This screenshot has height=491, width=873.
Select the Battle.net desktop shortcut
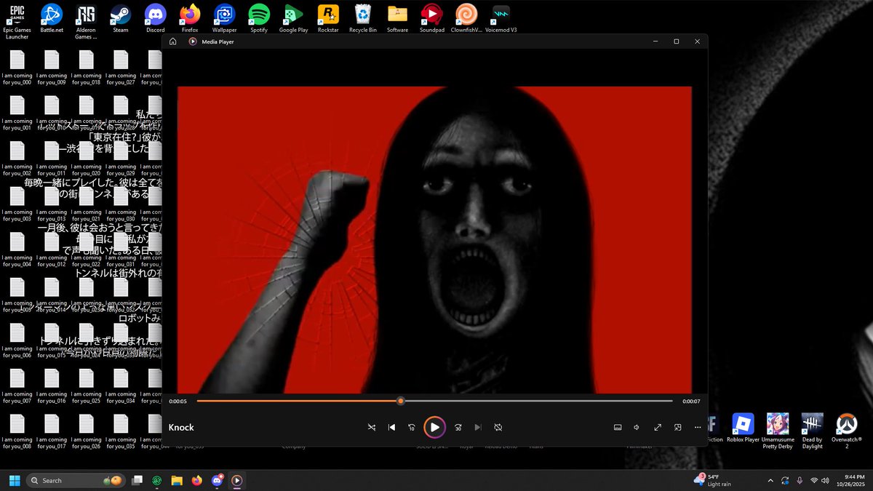click(52, 19)
